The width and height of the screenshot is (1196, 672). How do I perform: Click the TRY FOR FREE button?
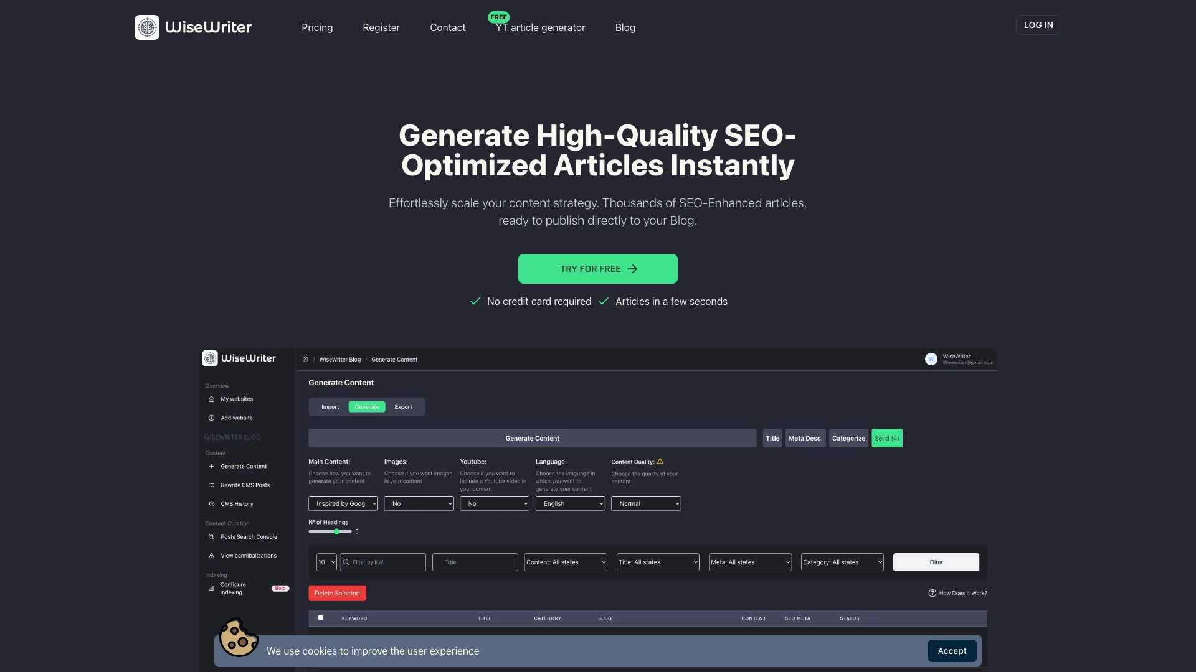(598, 268)
